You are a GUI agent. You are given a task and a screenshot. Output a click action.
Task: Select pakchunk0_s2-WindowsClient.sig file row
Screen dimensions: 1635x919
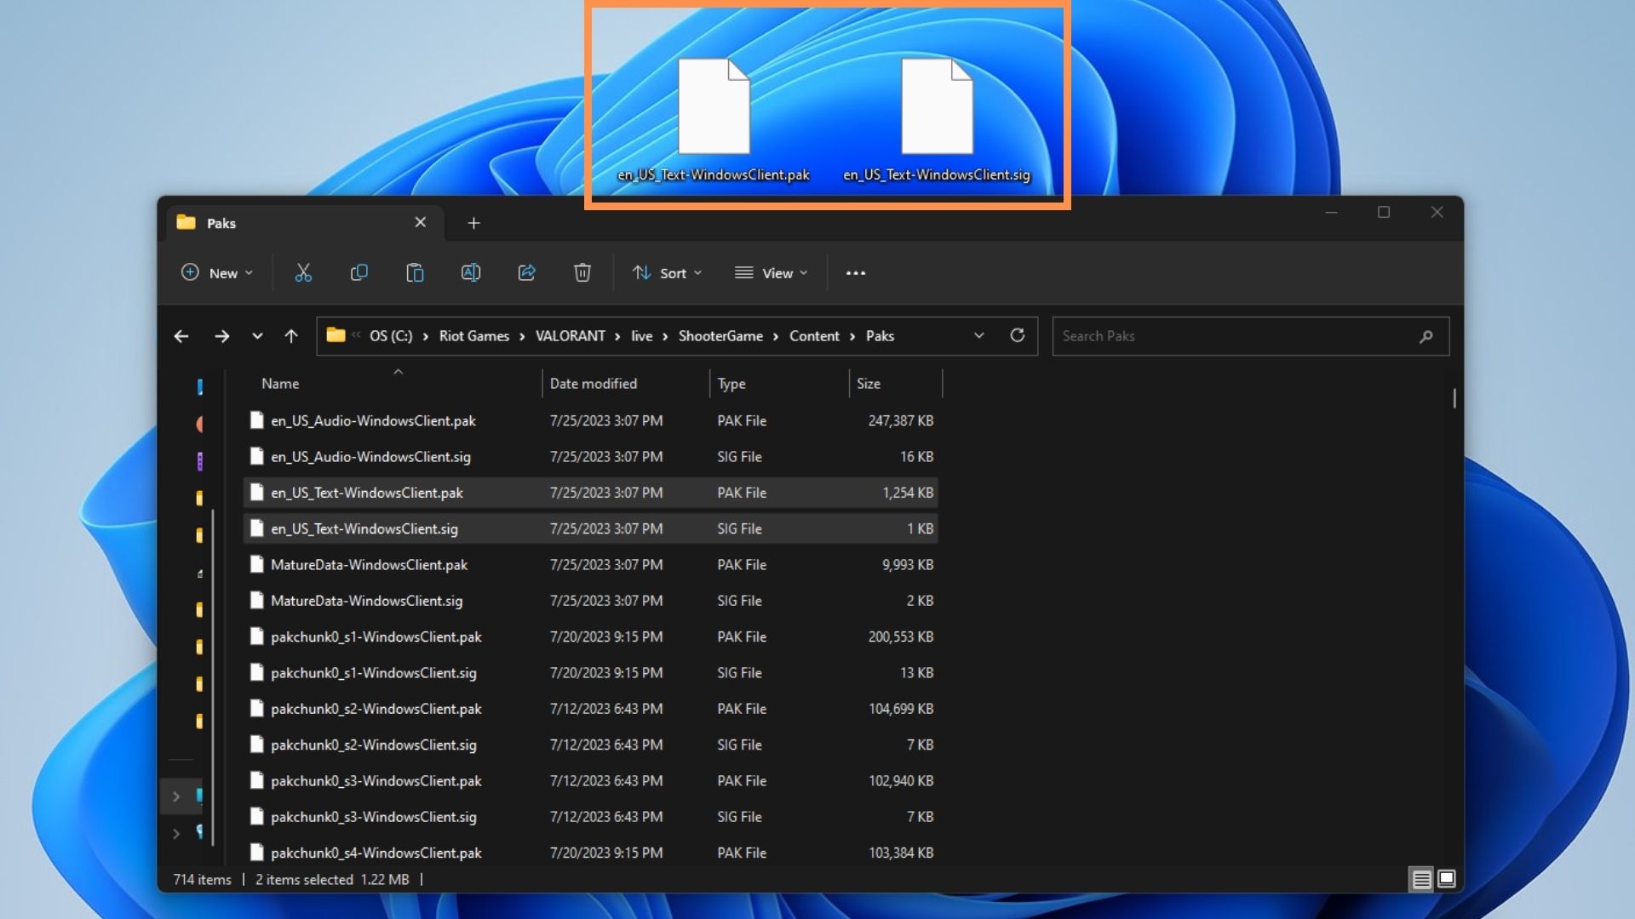tap(591, 745)
